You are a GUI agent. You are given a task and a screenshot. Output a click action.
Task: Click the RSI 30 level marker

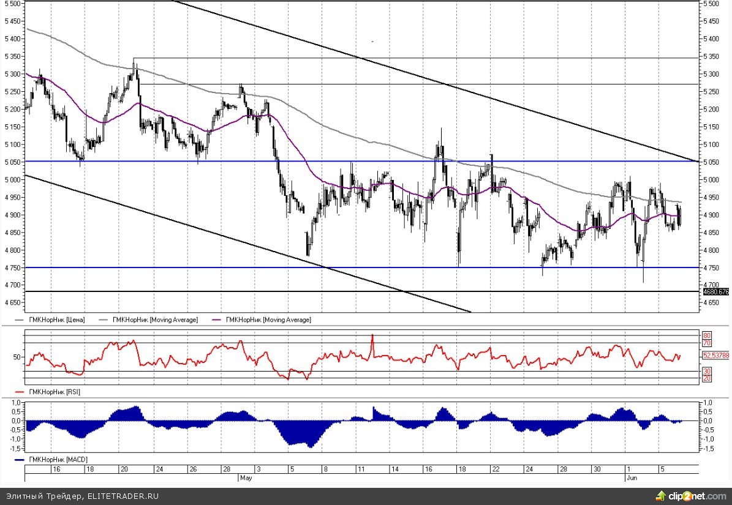click(x=706, y=372)
